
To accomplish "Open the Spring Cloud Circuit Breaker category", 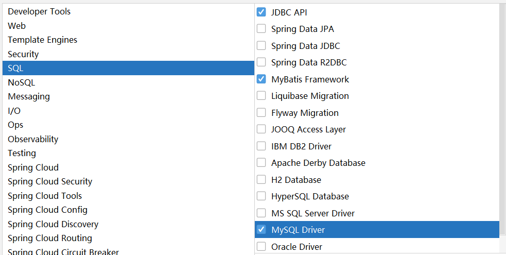I will pyautogui.click(x=129, y=250).
